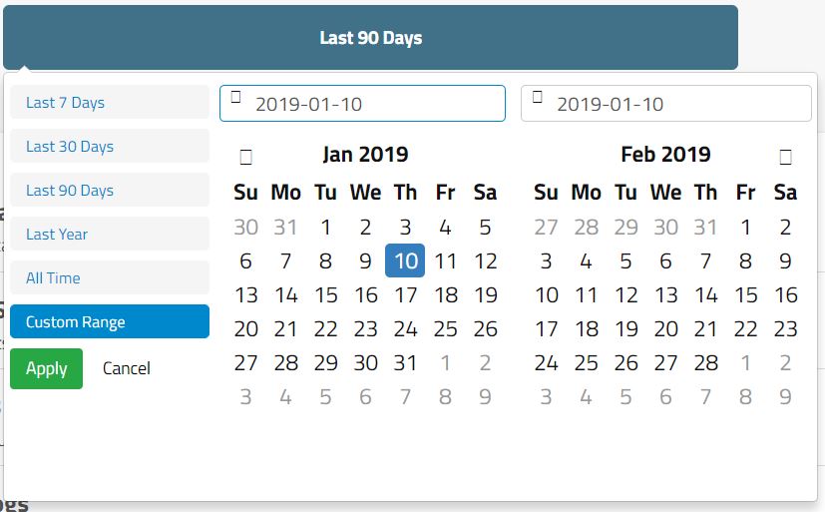Select Custom Range option
Screen dimensions: 825x512
[x=110, y=322]
